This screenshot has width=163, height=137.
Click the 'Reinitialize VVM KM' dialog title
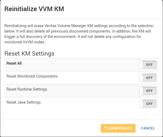tap(34, 9)
